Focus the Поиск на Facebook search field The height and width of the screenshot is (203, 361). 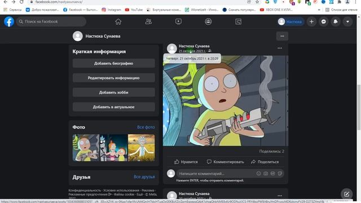click(51, 21)
